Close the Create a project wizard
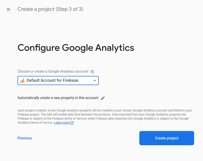Viewport: 203px width, 161px height. 8,9
